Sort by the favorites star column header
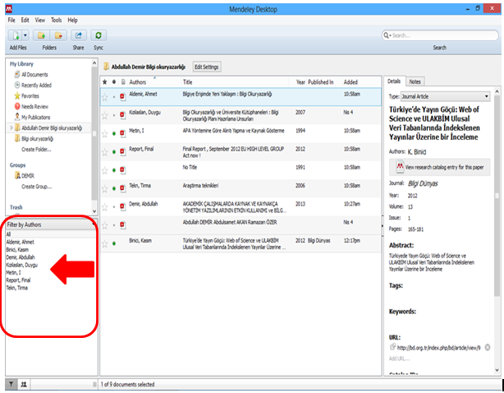Image resolution: width=504 pixels, height=393 pixels. (105, 82)
